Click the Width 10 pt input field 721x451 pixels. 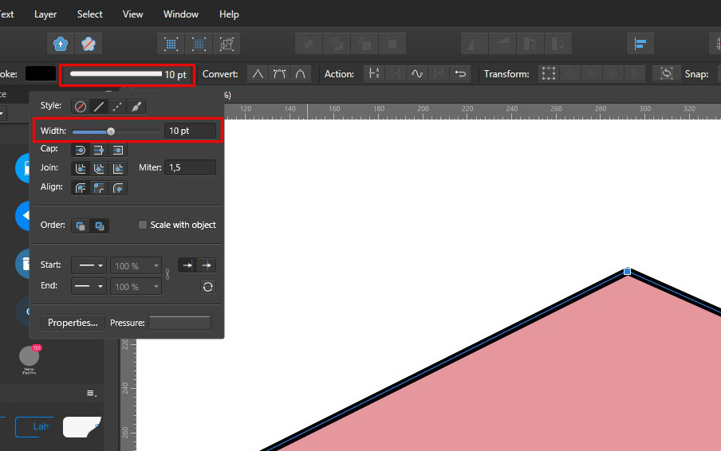[190, 131]
